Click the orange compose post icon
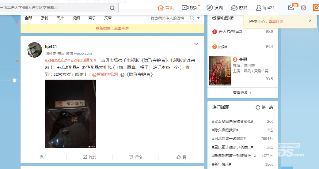 click(x=316, y=8)
